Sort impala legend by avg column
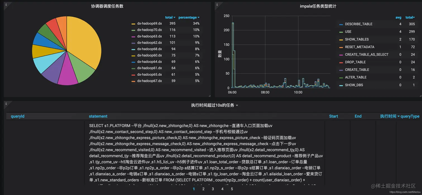Image resolution: width=422 pixels, height=195 pixels. tap(398, 17)
